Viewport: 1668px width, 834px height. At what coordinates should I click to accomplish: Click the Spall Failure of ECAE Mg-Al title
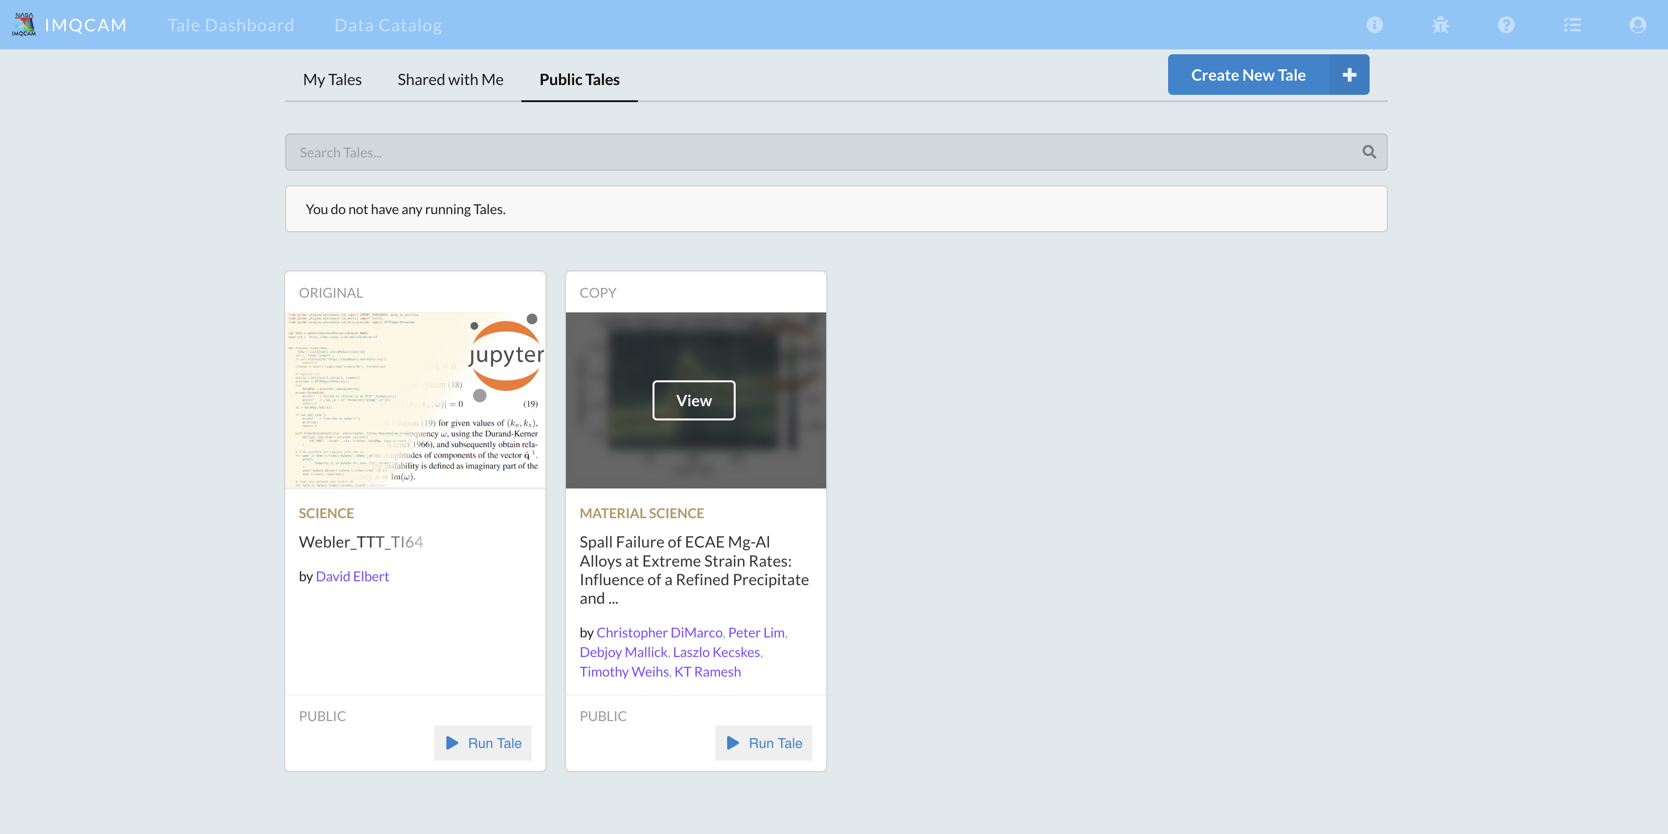tap(694, 570)
